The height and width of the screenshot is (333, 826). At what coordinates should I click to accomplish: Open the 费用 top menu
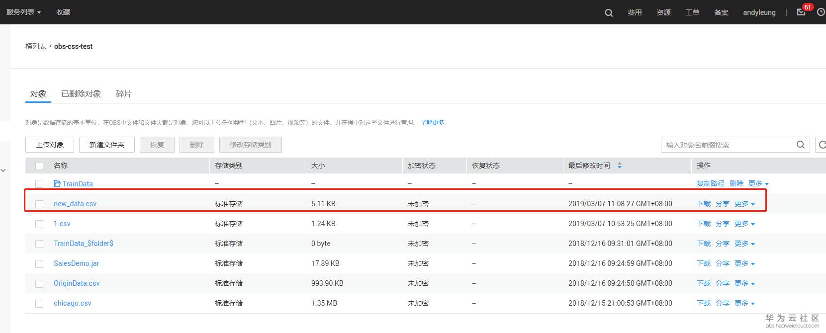click(635, 12)
